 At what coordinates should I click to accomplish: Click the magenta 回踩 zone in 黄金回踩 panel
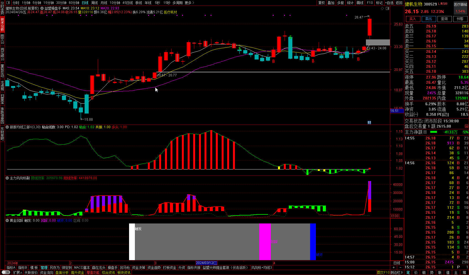[265, 242]
